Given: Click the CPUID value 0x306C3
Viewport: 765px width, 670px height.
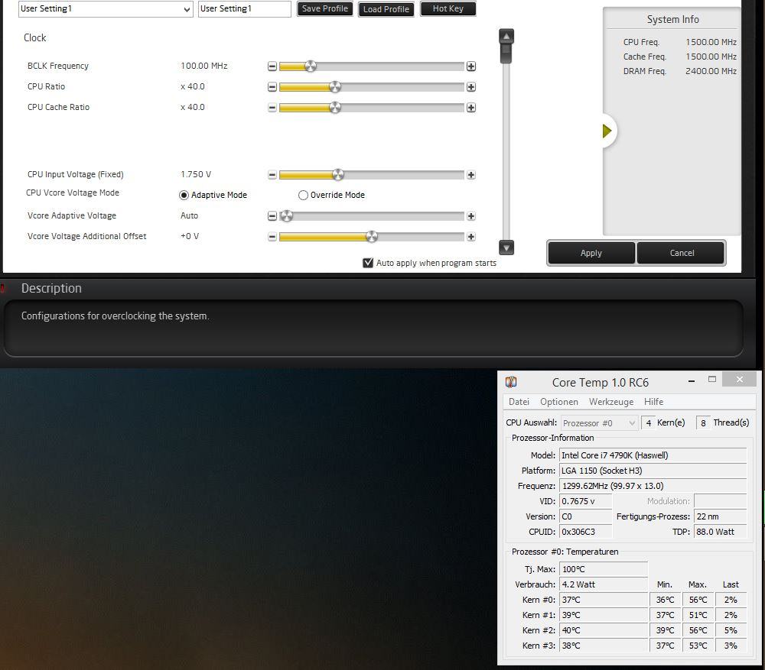Looking at the screenshot, I should pos(585,532).
